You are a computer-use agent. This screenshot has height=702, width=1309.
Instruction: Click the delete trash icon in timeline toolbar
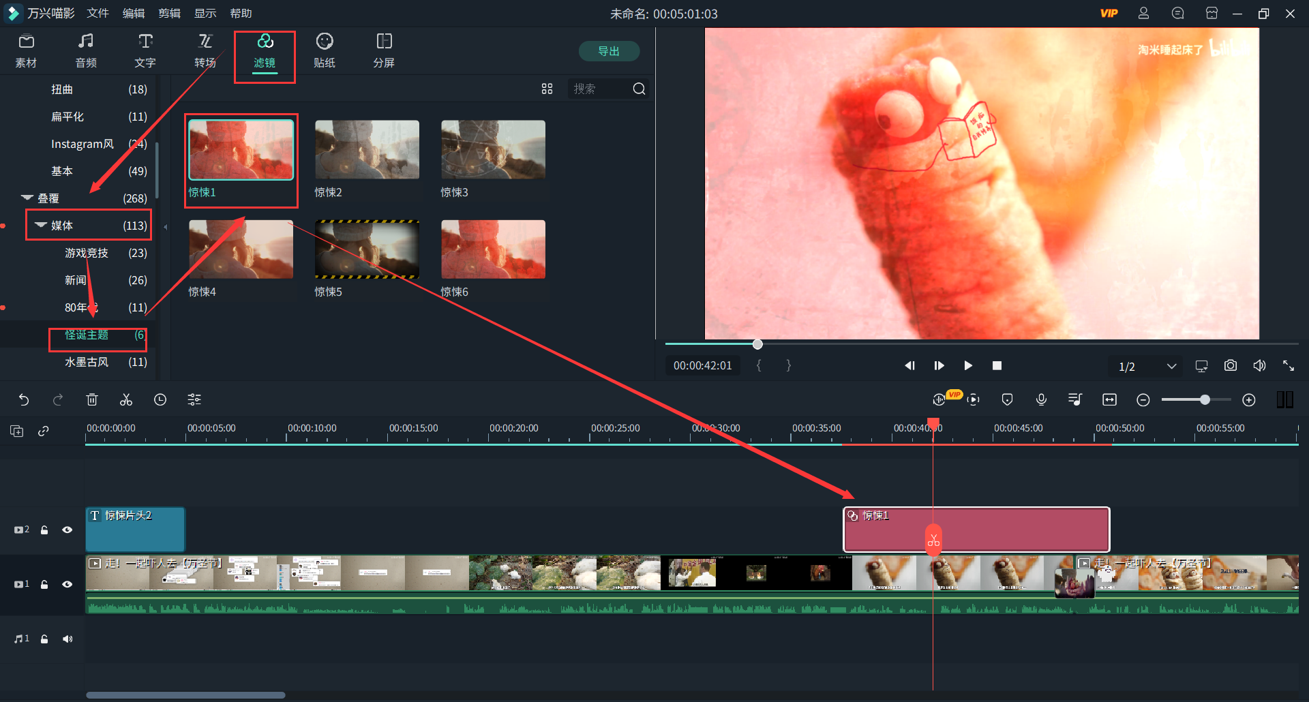pyautogui.click(x=92, y=400)
